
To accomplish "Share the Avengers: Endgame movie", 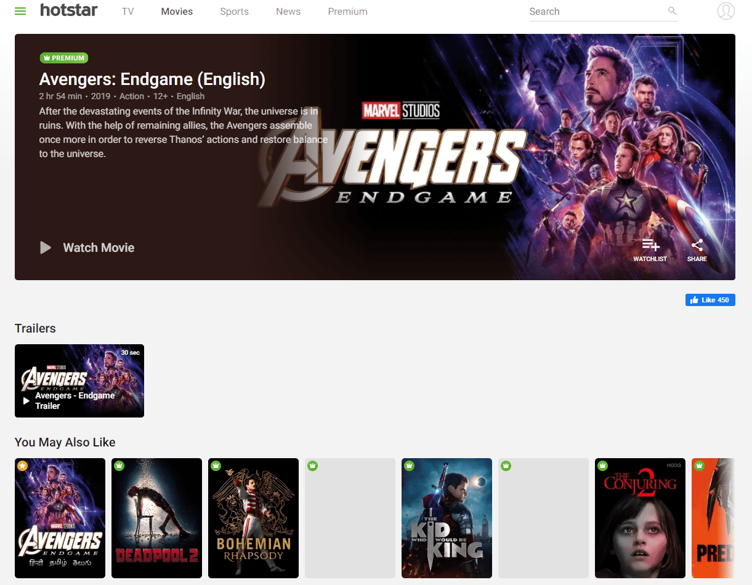I will (x=697, y=250).
